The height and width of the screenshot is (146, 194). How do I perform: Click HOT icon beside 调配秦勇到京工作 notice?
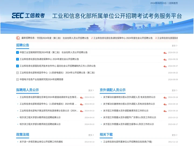point(165,111)
